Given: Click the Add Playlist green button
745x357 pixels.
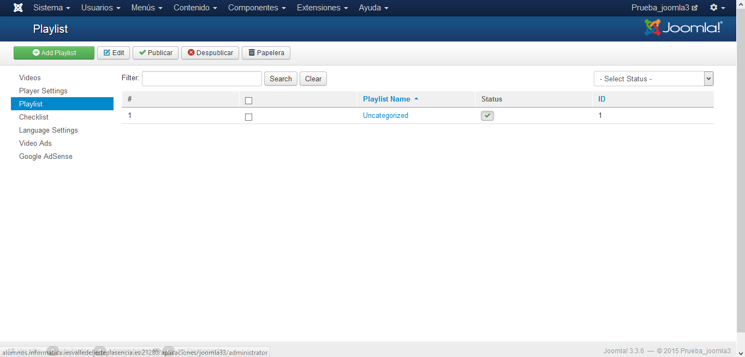Looking at the screenshot, I should pyautogui.click(x=54, y=53).
